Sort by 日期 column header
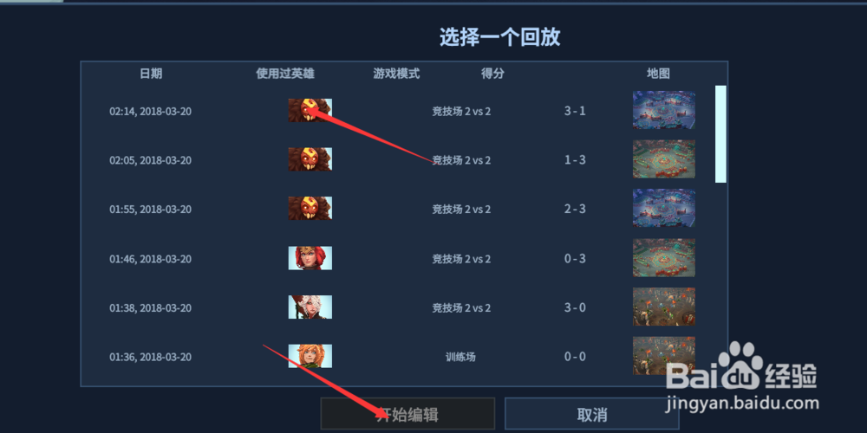 (151, 74)
